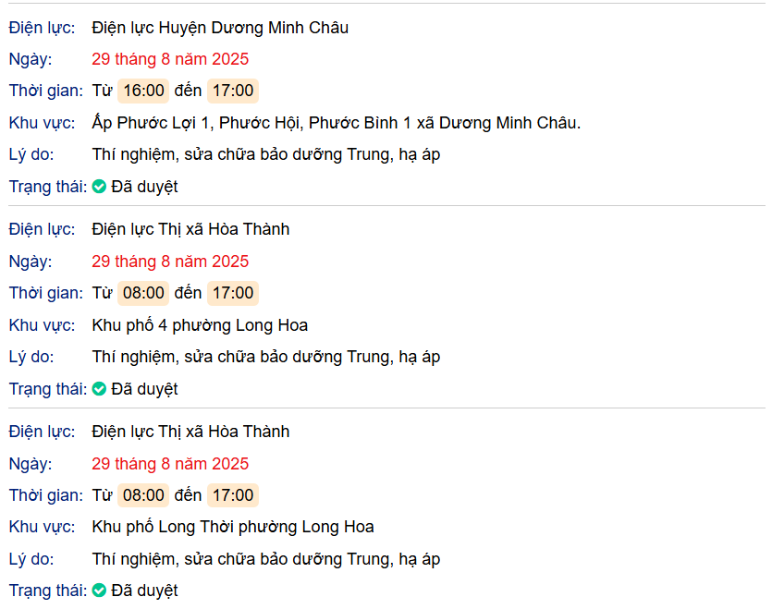The image size is (772, 609).
Task: Click 17:00 end time in Long Thời entry
Action: (x=233, y=495)
